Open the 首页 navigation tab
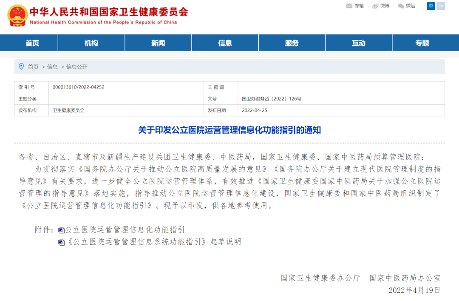This screenshot has width=459, height=301. click(32, 43)
